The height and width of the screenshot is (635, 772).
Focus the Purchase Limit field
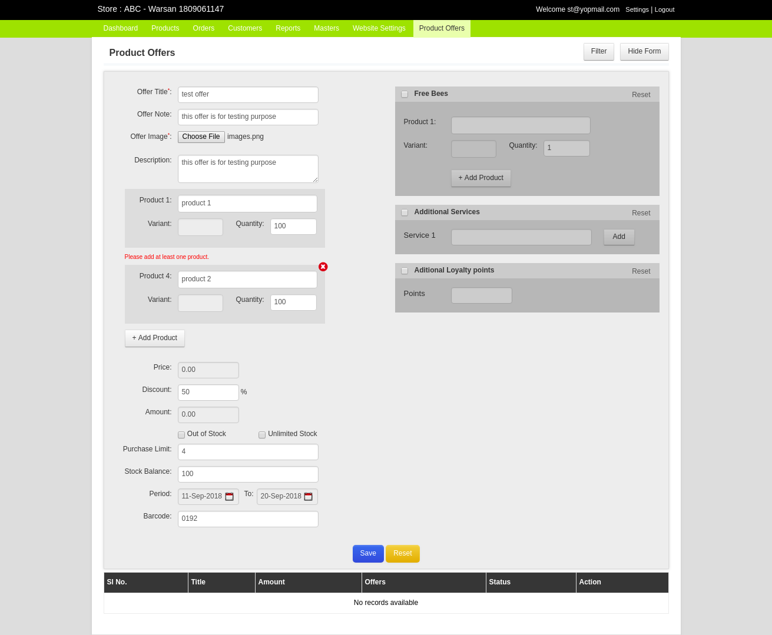point(248,452)
